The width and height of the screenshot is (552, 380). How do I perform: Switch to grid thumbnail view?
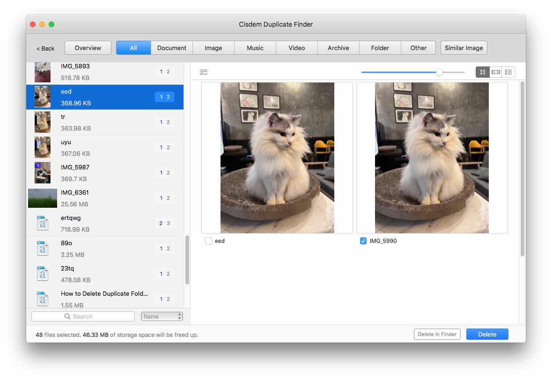pos(483,72)
